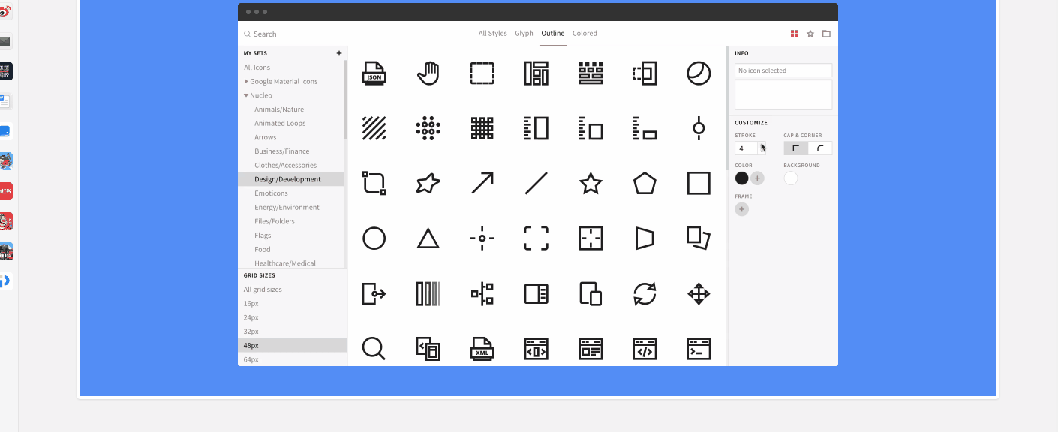The width and height of the screenshot is (1058, 432).
Task: Select the JSON file icon
Action: point(374,73)
